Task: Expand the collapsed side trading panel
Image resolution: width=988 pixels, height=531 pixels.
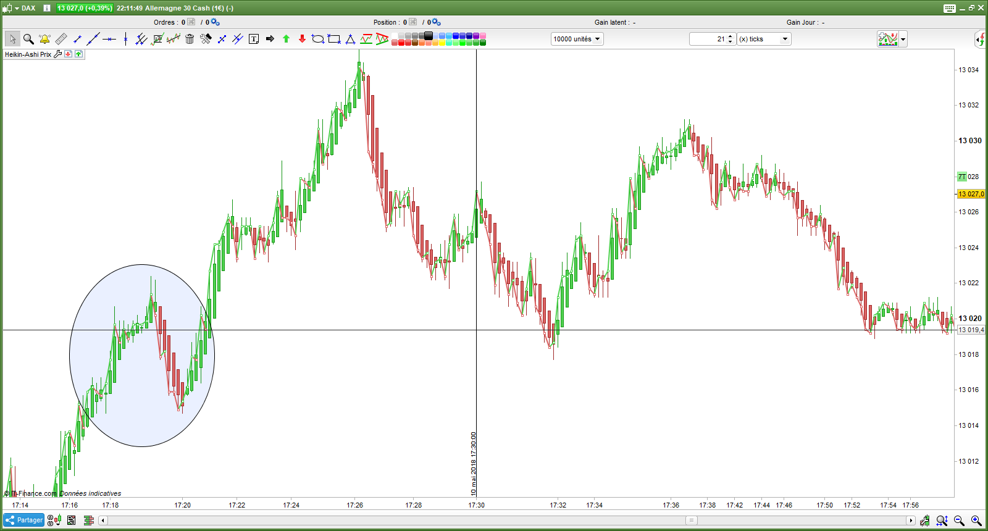Action: [980, 40]
